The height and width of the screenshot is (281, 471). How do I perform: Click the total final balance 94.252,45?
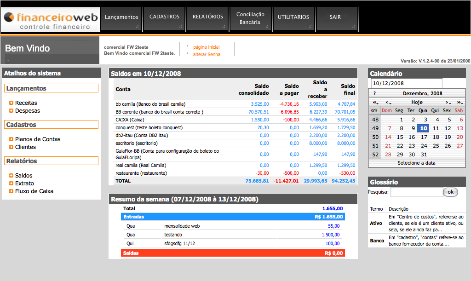click(343, 181)
